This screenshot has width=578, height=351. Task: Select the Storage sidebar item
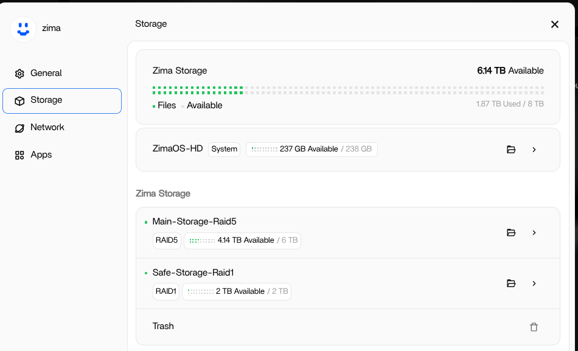click(x=61, y=100)
